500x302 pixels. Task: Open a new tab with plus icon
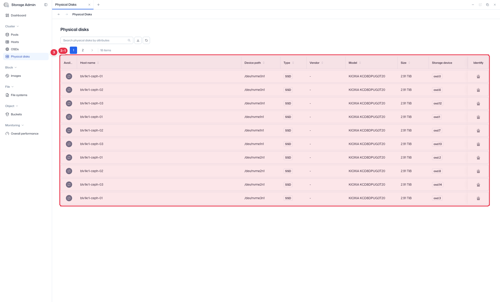pos(98,5)
